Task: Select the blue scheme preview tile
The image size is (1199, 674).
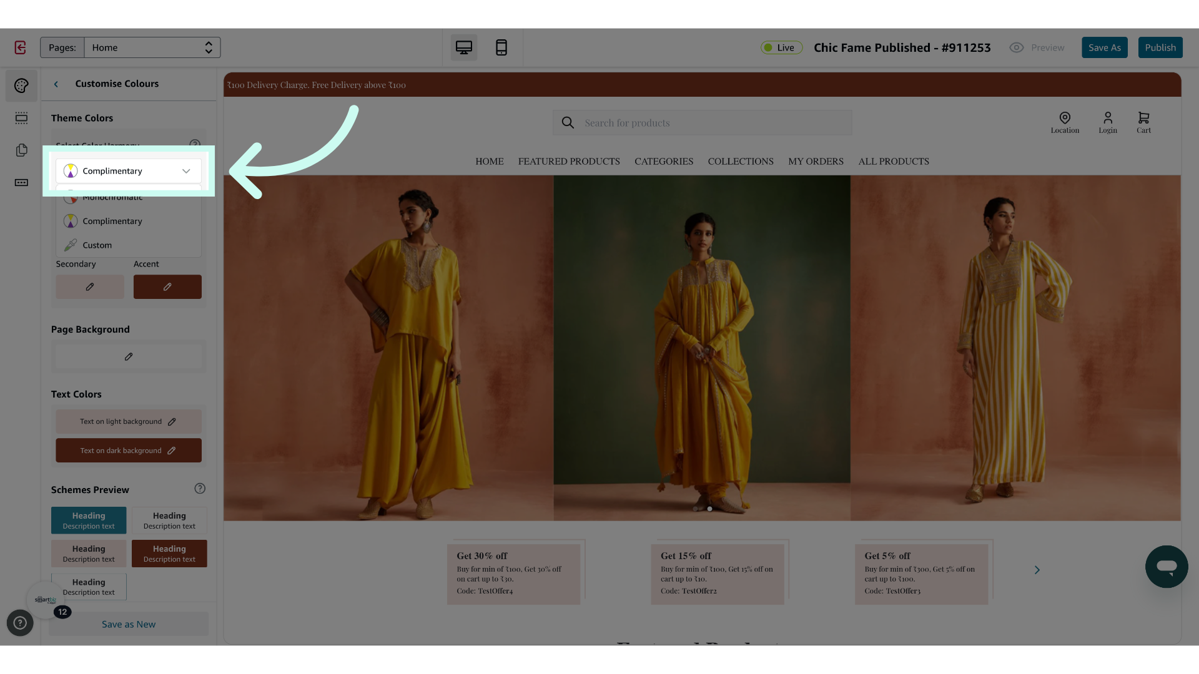Action: click(x=89, y=520)
